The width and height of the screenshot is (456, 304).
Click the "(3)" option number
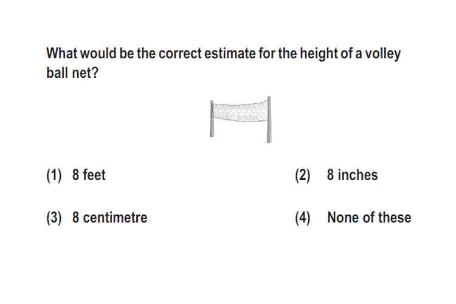tap(54, 218)
